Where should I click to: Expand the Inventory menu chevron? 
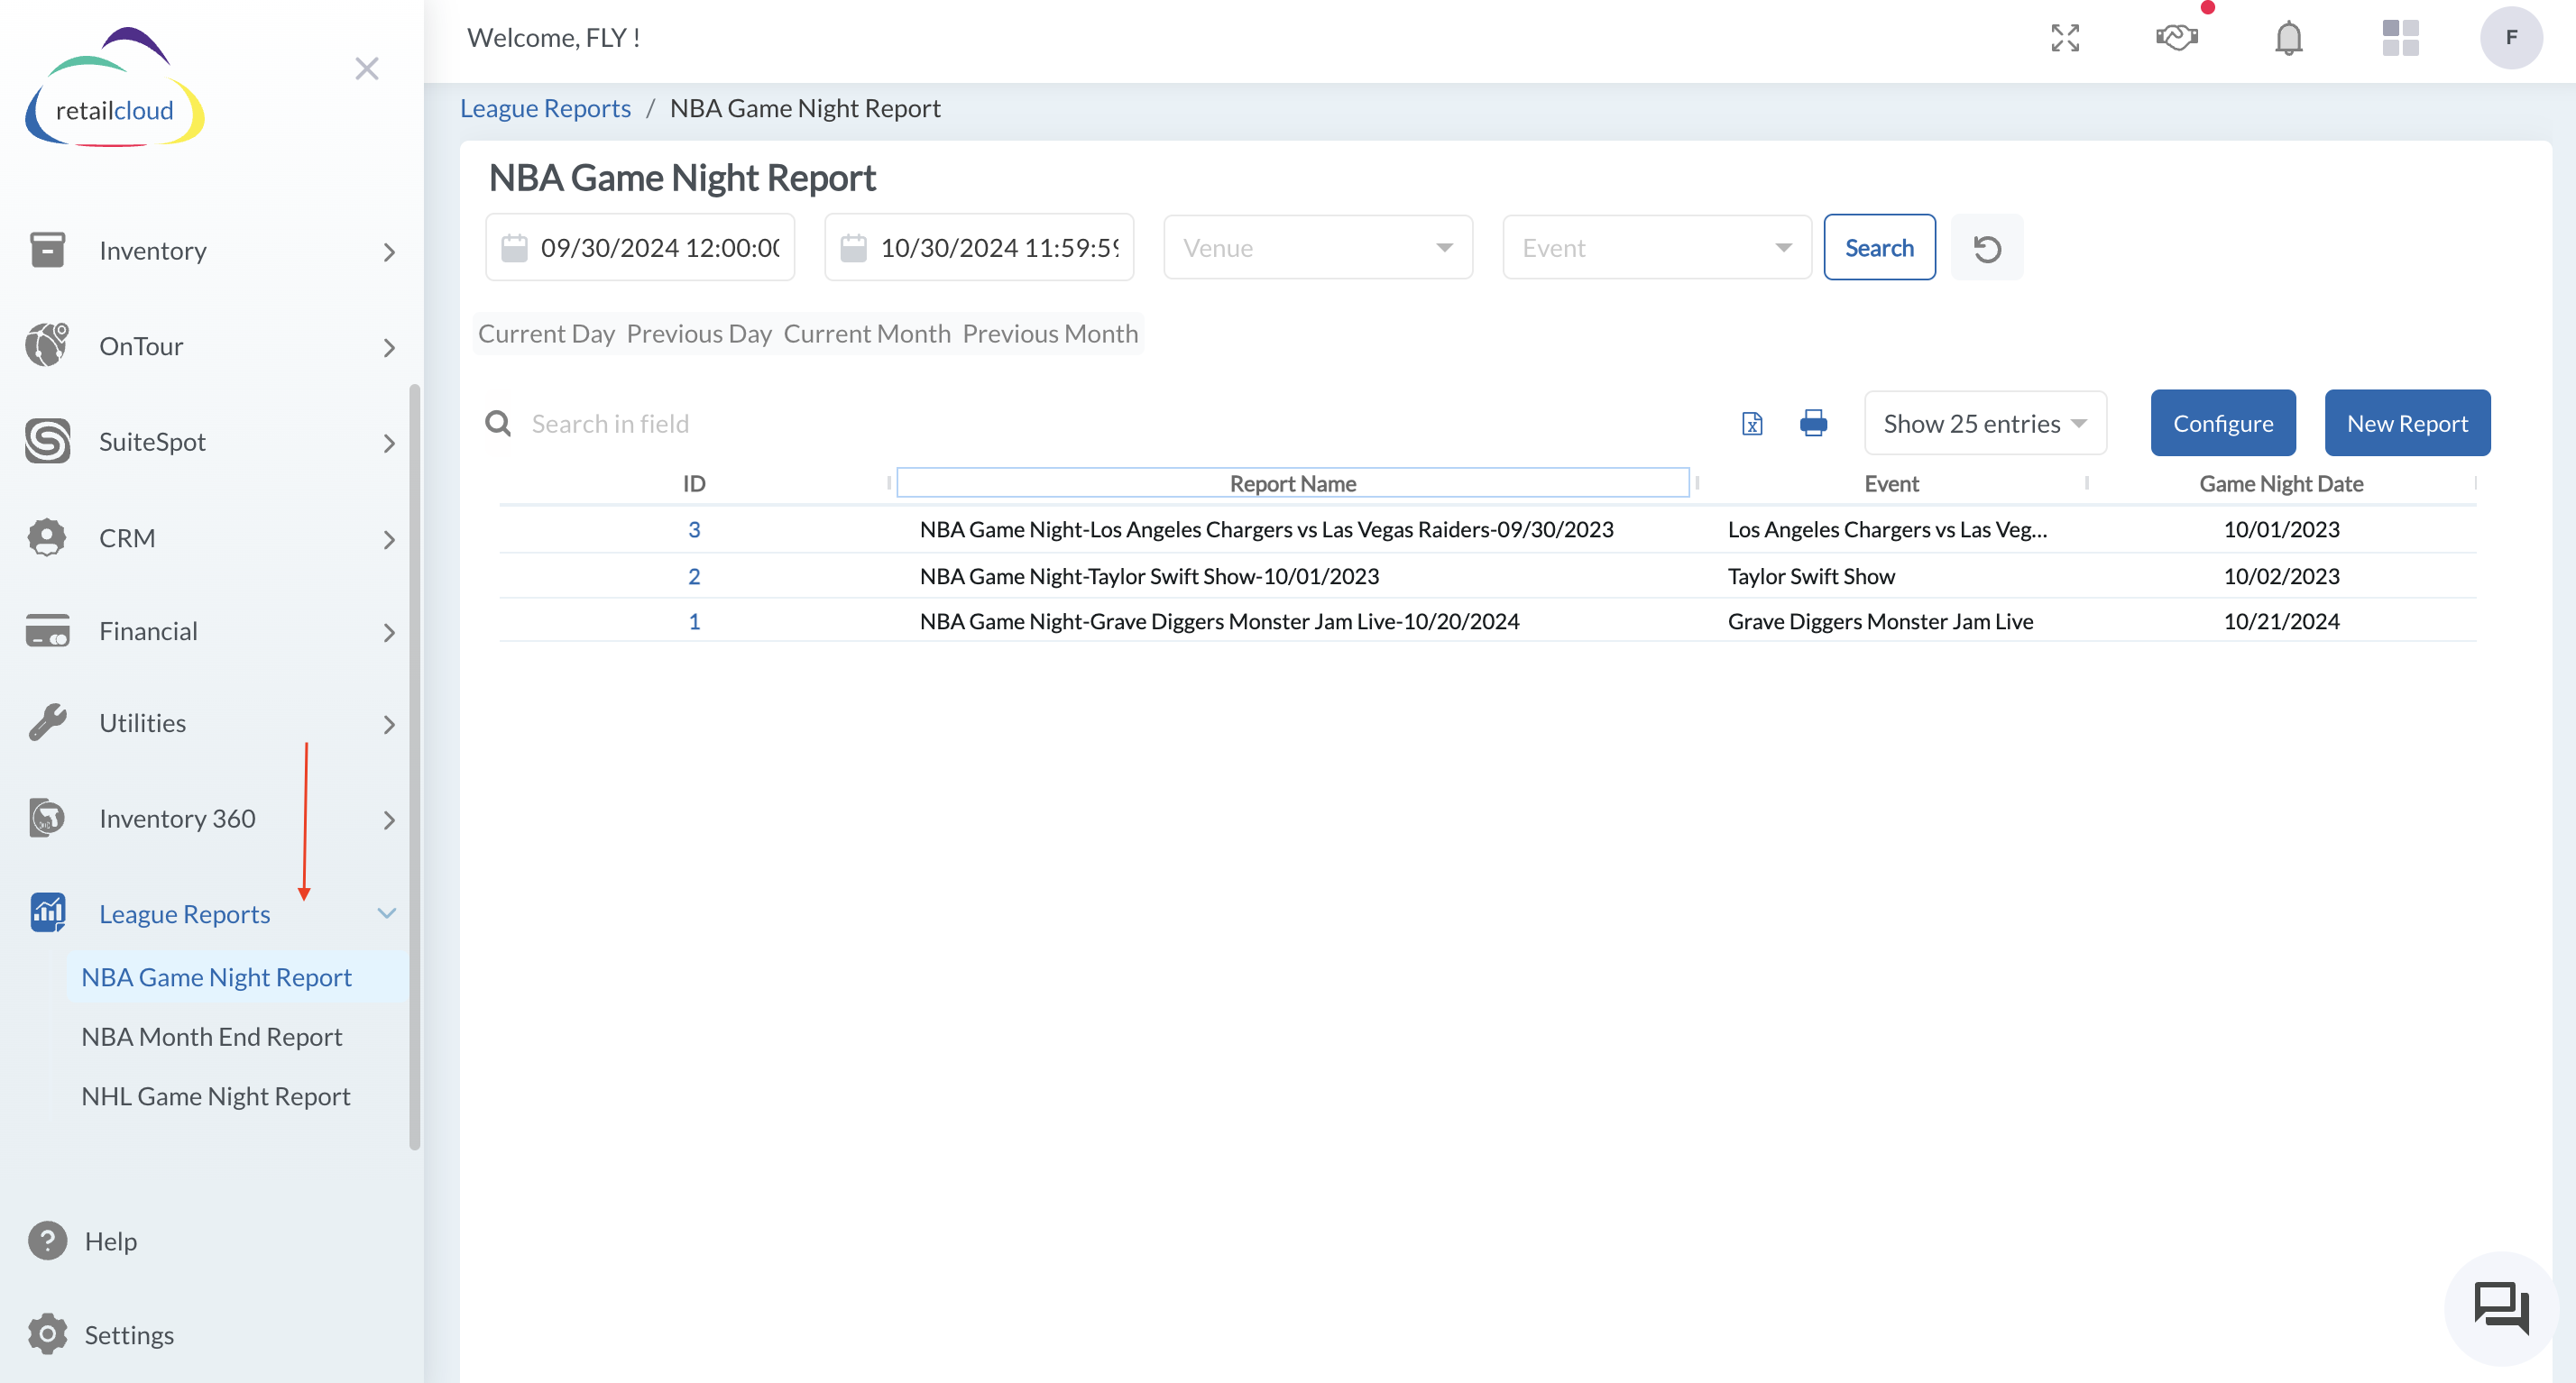(x=389, y=252)
